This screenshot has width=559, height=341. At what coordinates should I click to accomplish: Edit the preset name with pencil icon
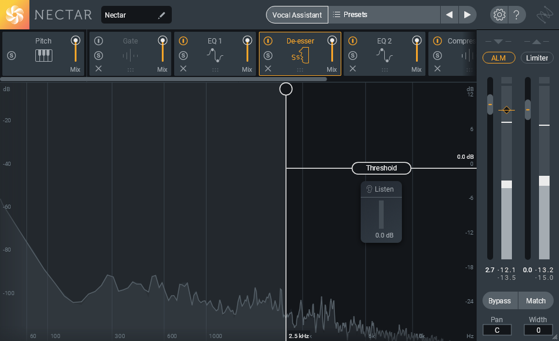pyautogui.click(x=161, y=15)
